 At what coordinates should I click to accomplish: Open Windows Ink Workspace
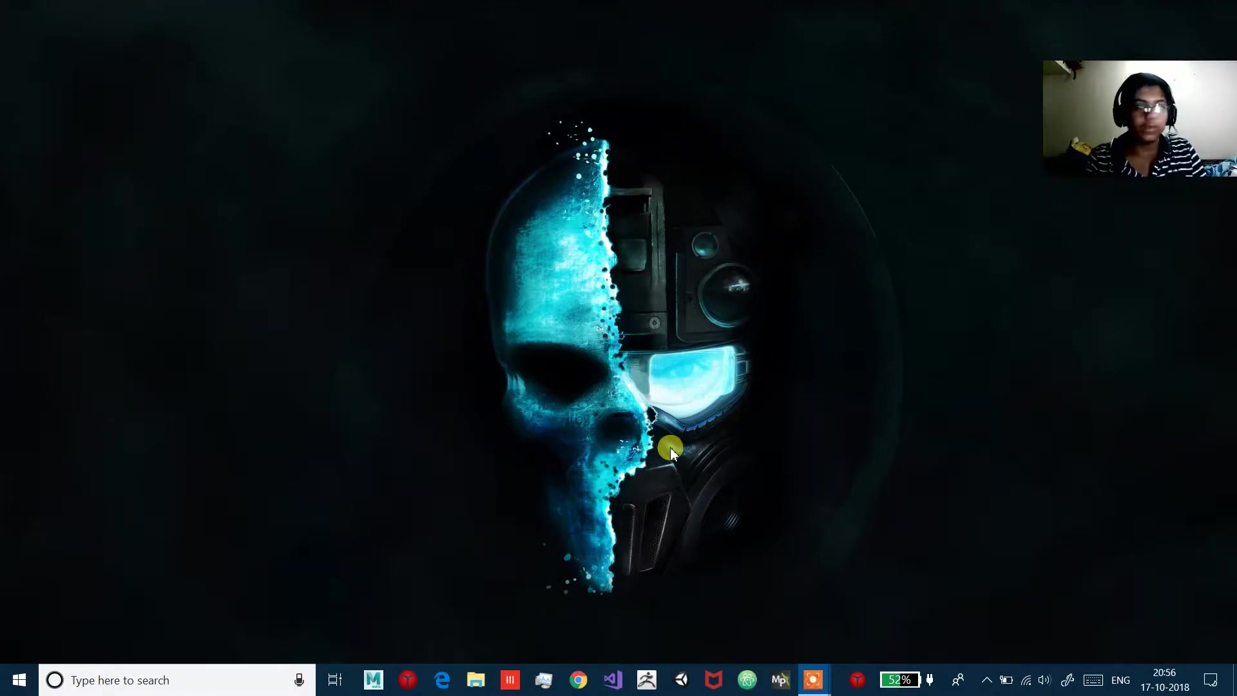pyautogui.click(x=1067, y=680)
